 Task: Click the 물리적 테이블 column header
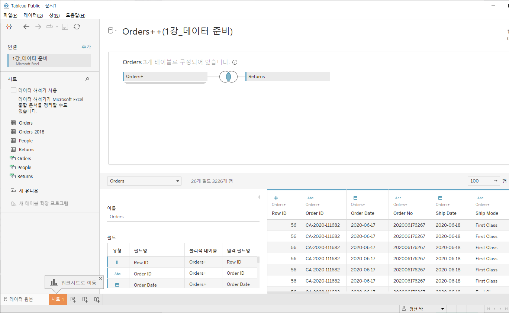tap(203, 251)
